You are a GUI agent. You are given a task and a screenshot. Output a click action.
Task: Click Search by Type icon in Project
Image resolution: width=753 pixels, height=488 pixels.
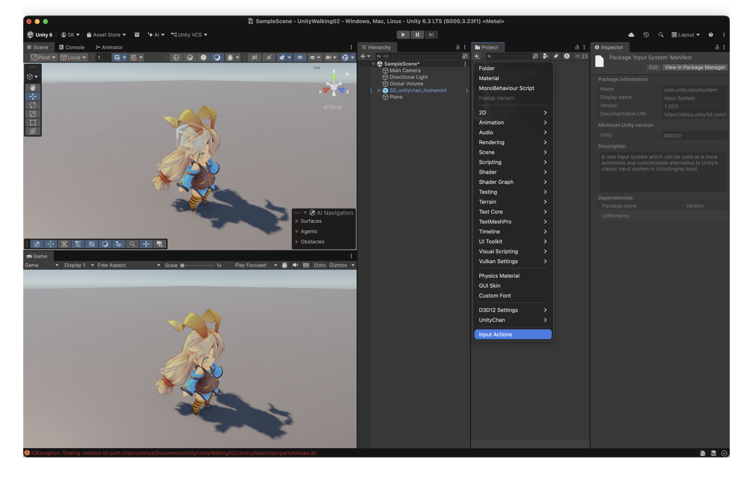click(545, 56)
